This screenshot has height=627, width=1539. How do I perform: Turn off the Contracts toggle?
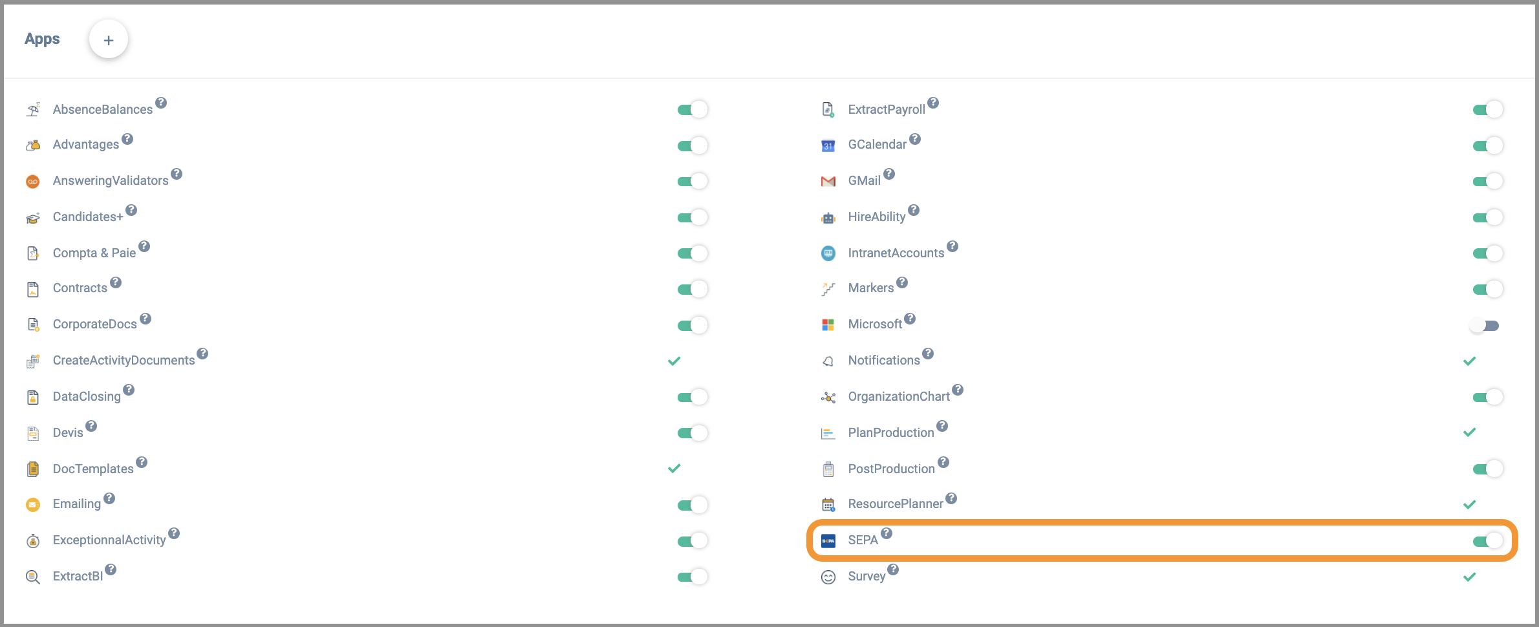(693, 289)
